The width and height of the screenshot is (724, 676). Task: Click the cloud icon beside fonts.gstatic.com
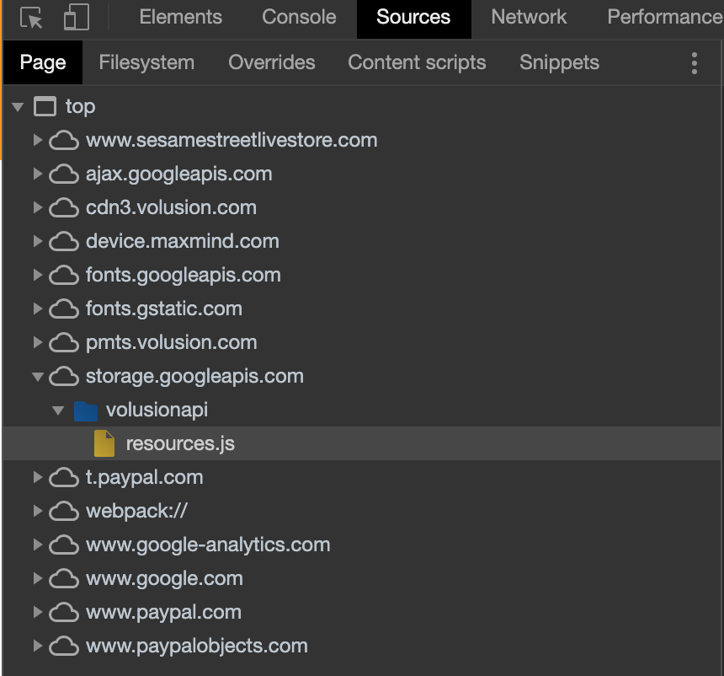[64, 309]
